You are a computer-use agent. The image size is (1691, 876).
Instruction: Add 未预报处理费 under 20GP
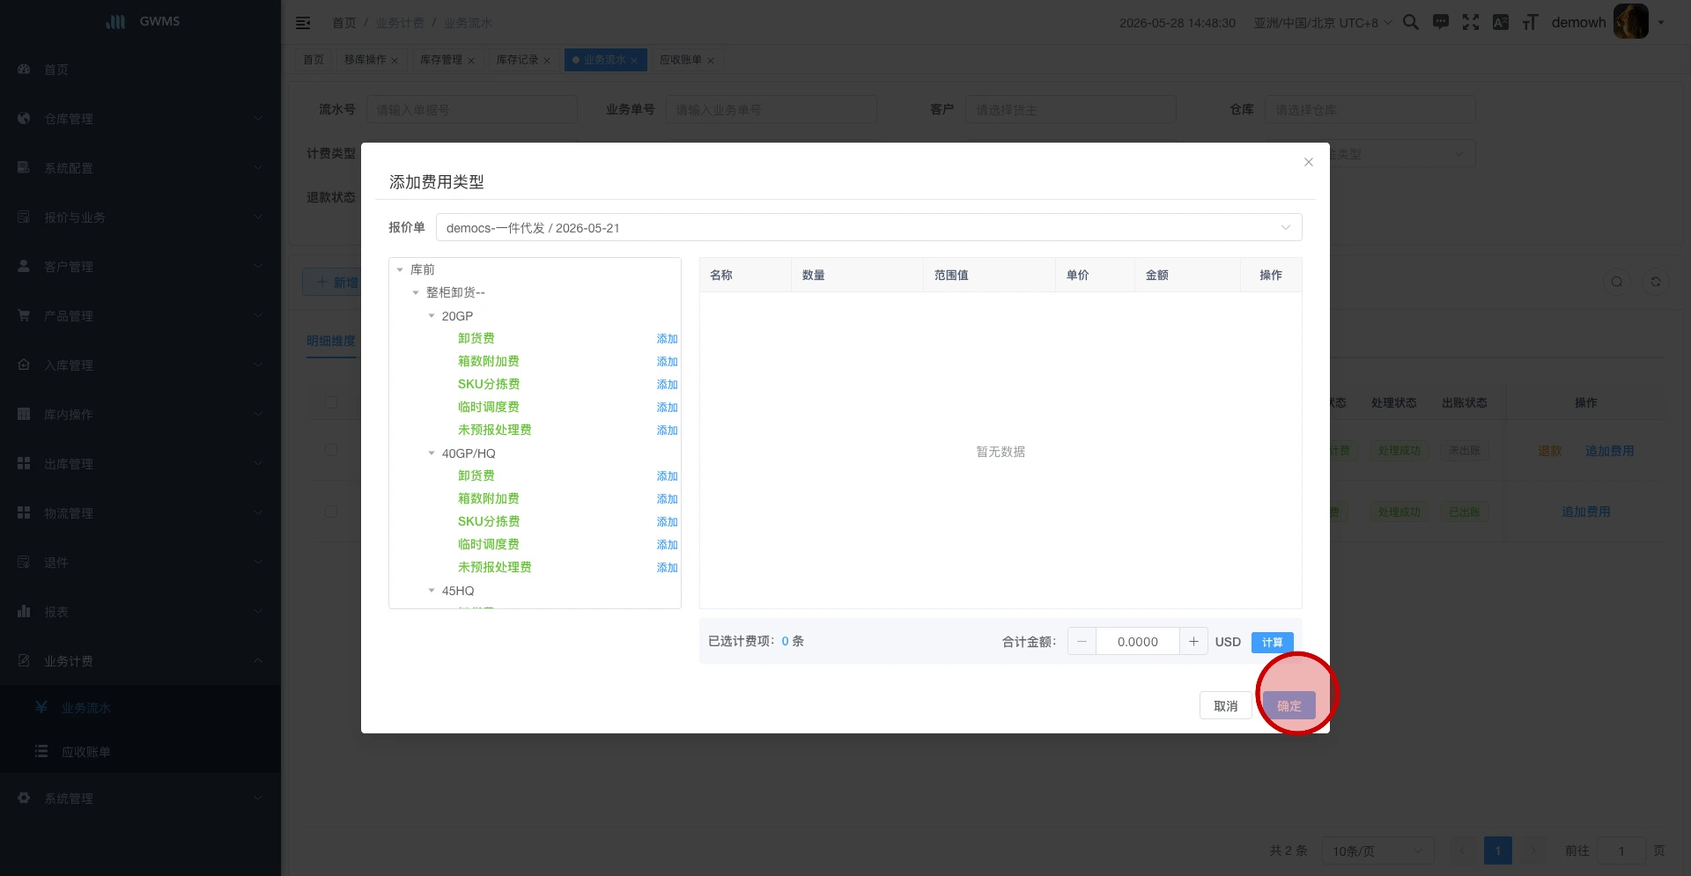coord(667,431)
